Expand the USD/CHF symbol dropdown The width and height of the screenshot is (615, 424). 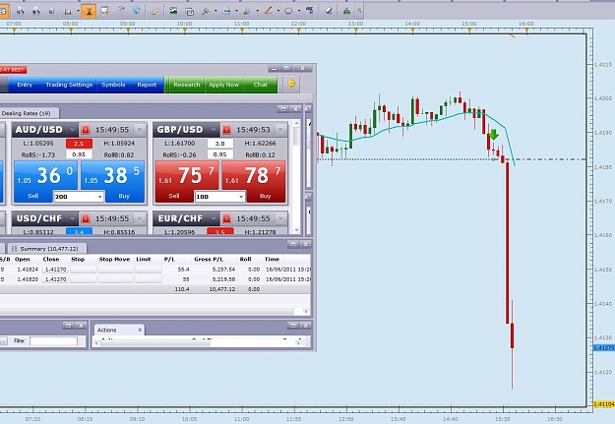(x=72, y=218)
